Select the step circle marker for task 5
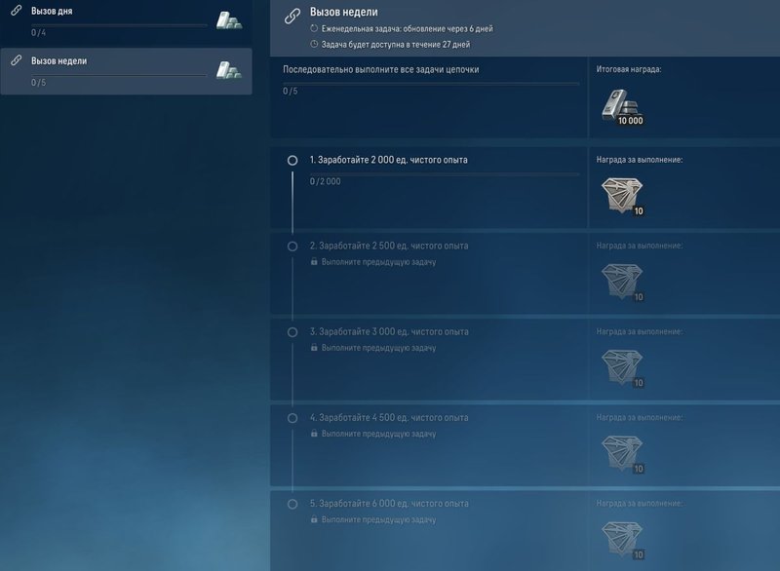 tap(292, 504)
